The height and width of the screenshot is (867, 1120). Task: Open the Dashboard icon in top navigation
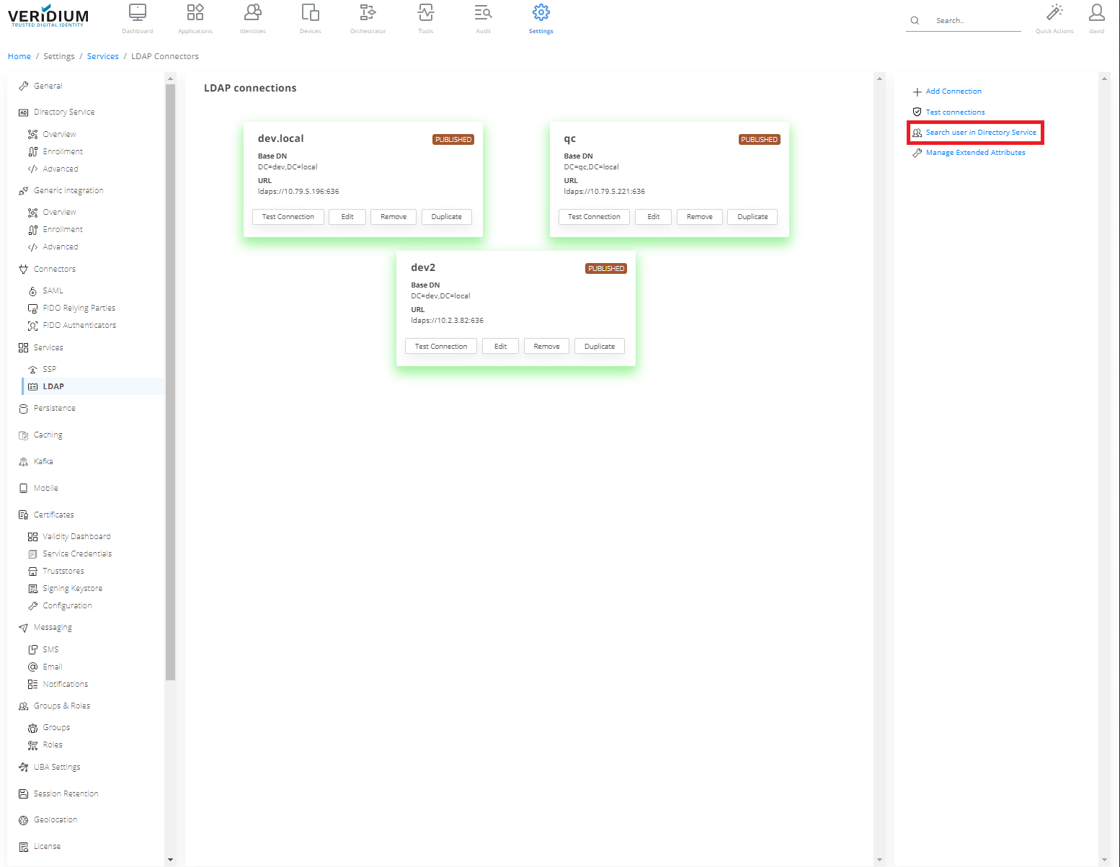pyautogui.click(x=137, y=13)
